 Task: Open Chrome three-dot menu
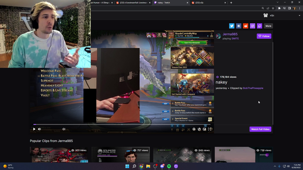tap(300, 8)
